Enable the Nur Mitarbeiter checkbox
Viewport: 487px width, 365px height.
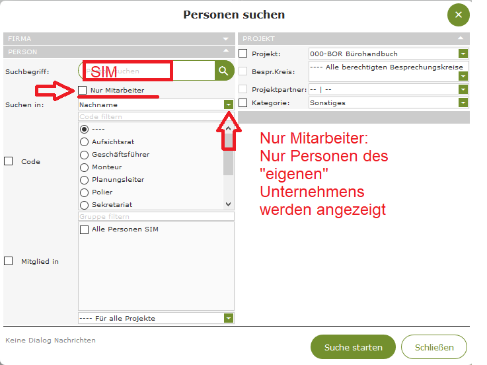pyautogui.click(x=83, y=90)
